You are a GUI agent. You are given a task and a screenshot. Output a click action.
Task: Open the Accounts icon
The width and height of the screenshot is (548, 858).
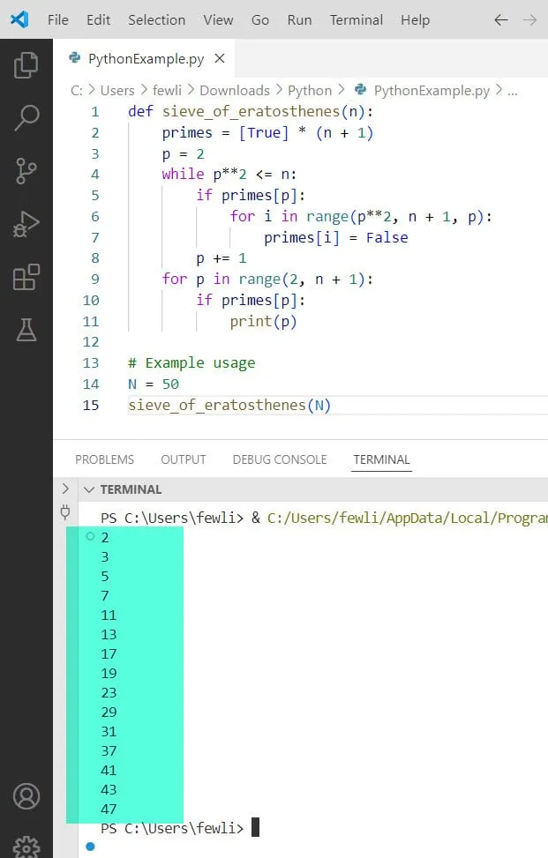tap(26, 795)
